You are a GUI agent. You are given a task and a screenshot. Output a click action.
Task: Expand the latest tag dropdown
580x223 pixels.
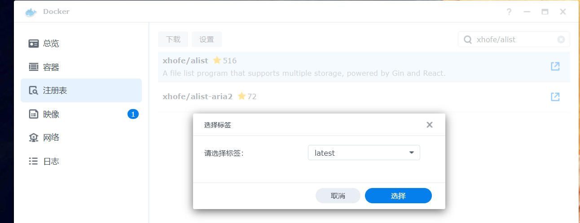point(364,153)
